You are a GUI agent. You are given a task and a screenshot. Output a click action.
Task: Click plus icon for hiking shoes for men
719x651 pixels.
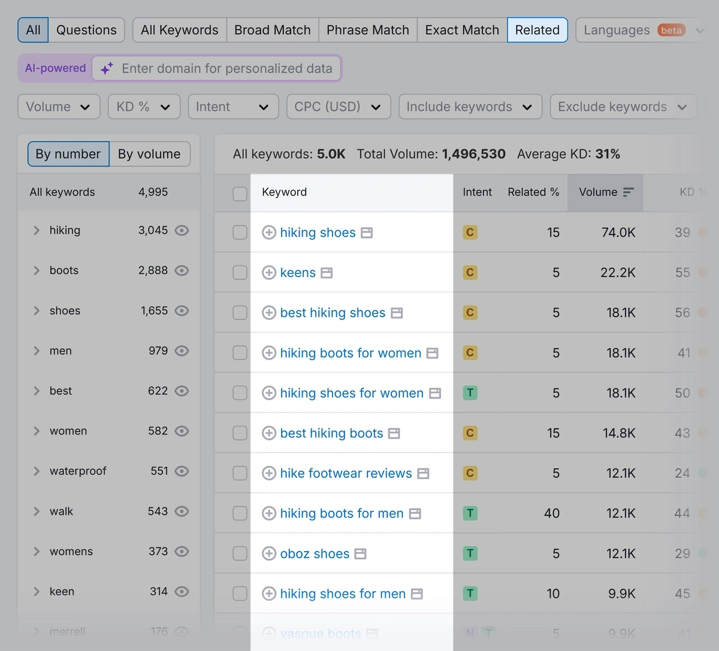click(x=269, y=594)
